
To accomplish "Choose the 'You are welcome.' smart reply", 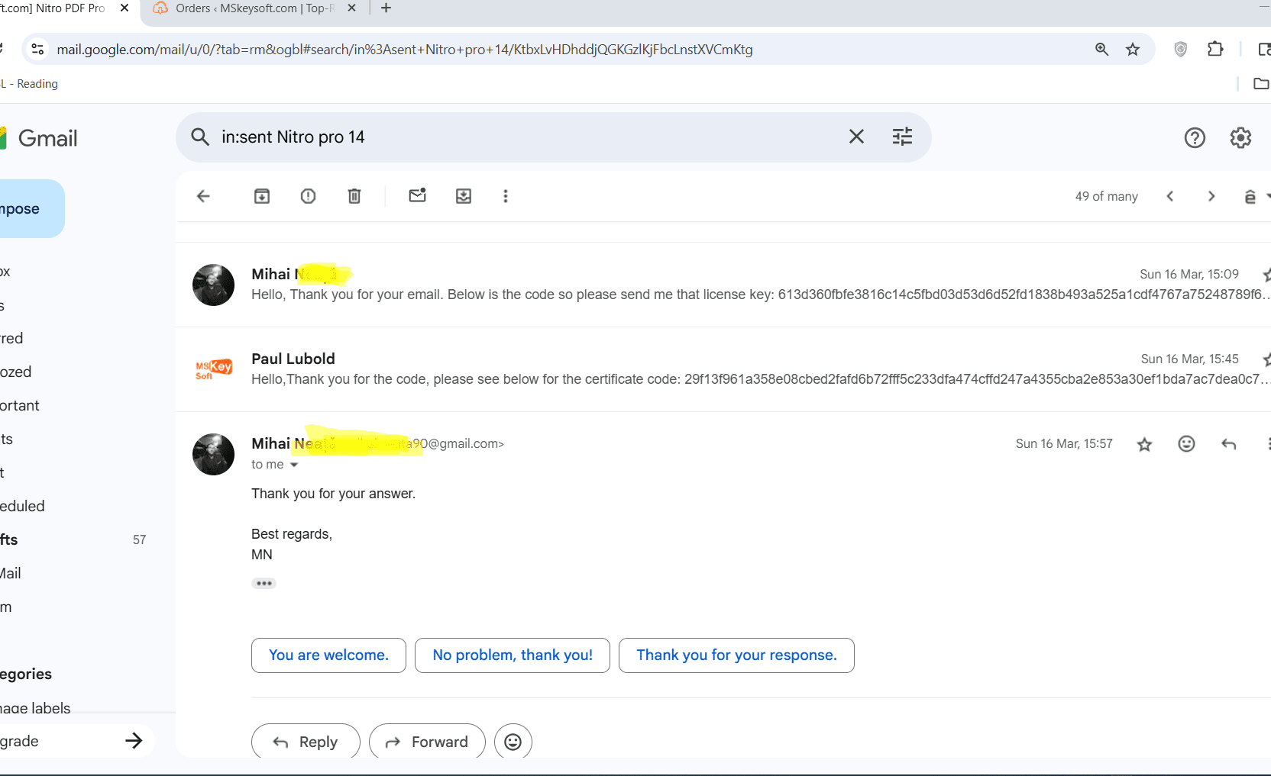I will tap(328, 655).
